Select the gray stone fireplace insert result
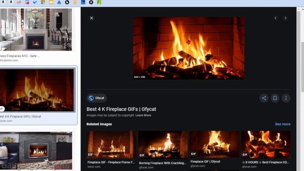This screenshot has height=171, width=304. tap(36, 151)
